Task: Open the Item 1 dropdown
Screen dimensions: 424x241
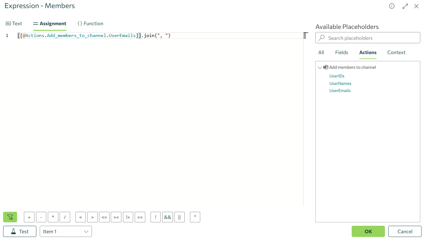Action: pos(66,231)
